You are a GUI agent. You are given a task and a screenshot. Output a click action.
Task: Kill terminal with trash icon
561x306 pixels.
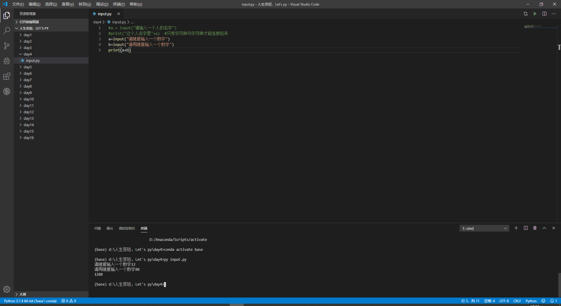(535, 228)
